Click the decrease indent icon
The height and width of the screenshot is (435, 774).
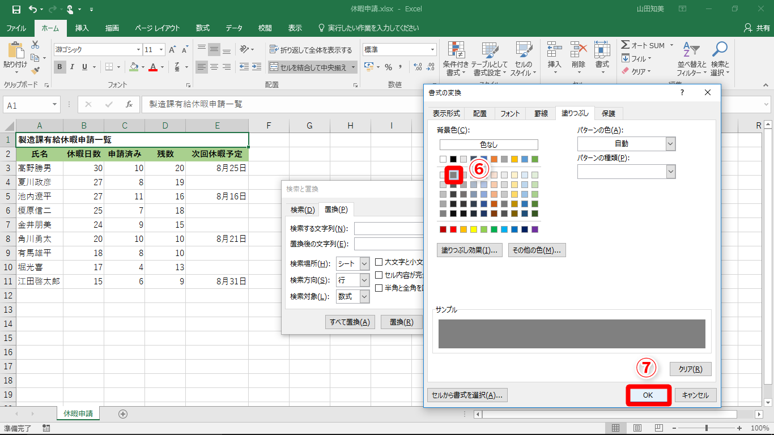click(x=244, y=67)
